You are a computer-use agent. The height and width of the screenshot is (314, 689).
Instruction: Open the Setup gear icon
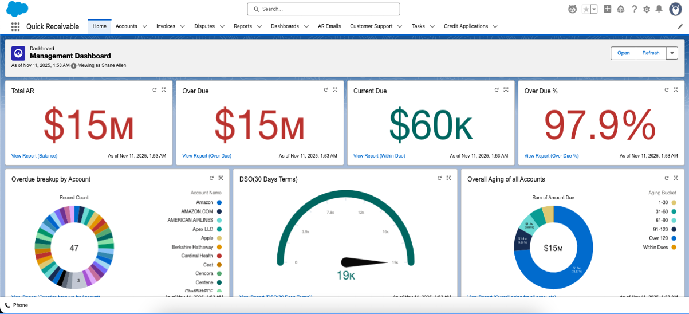coord(647,9)
